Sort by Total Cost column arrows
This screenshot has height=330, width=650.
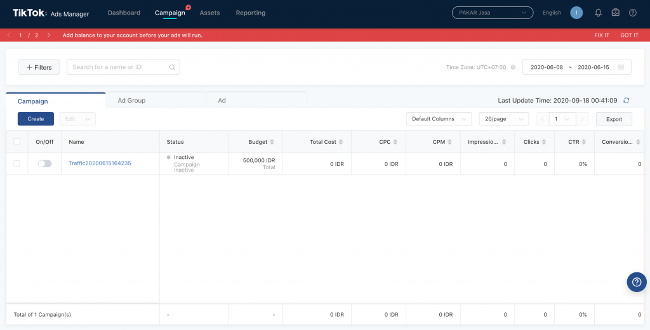click(341, 142)
